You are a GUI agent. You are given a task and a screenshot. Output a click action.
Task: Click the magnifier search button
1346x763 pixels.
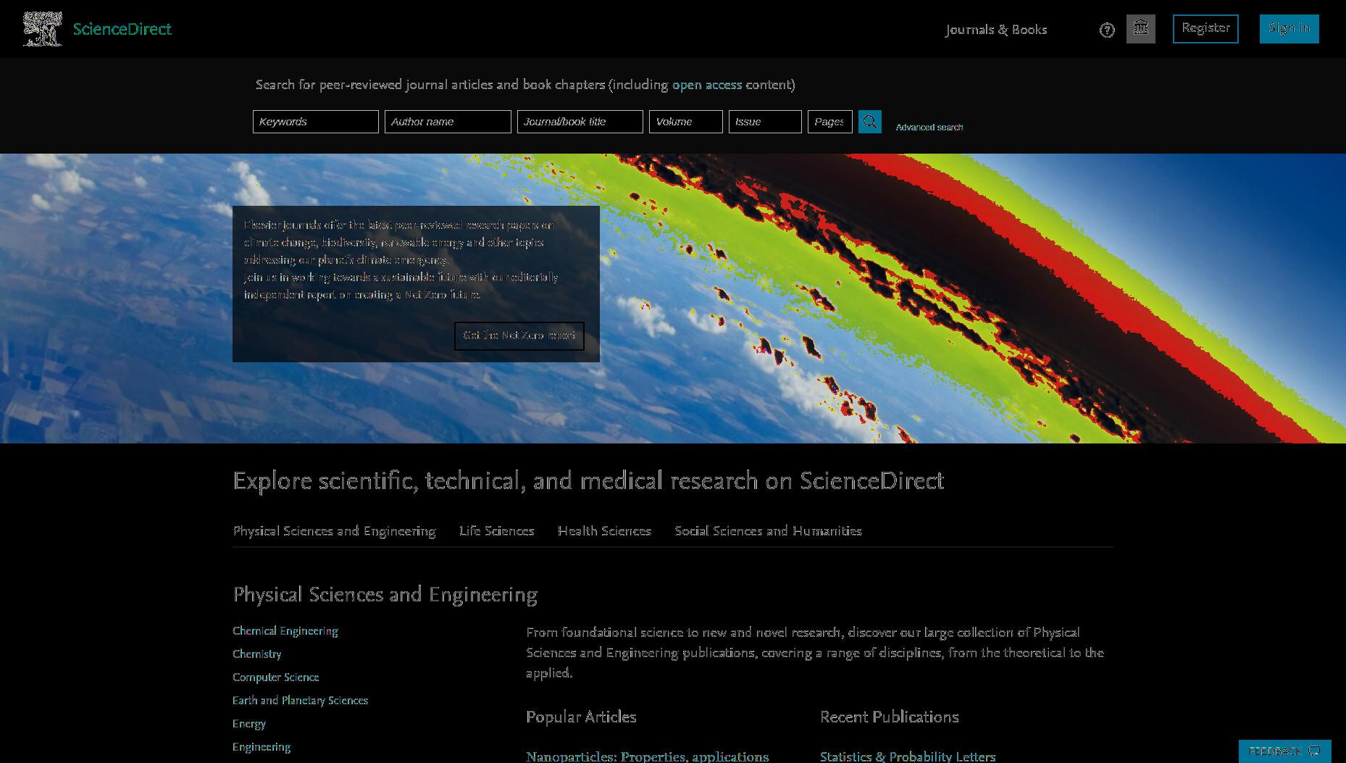(870, 122)
